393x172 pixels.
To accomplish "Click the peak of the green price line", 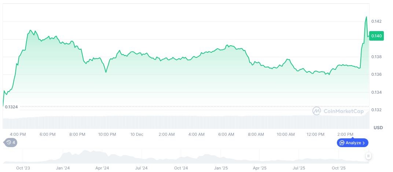I will tap(366, 17).
